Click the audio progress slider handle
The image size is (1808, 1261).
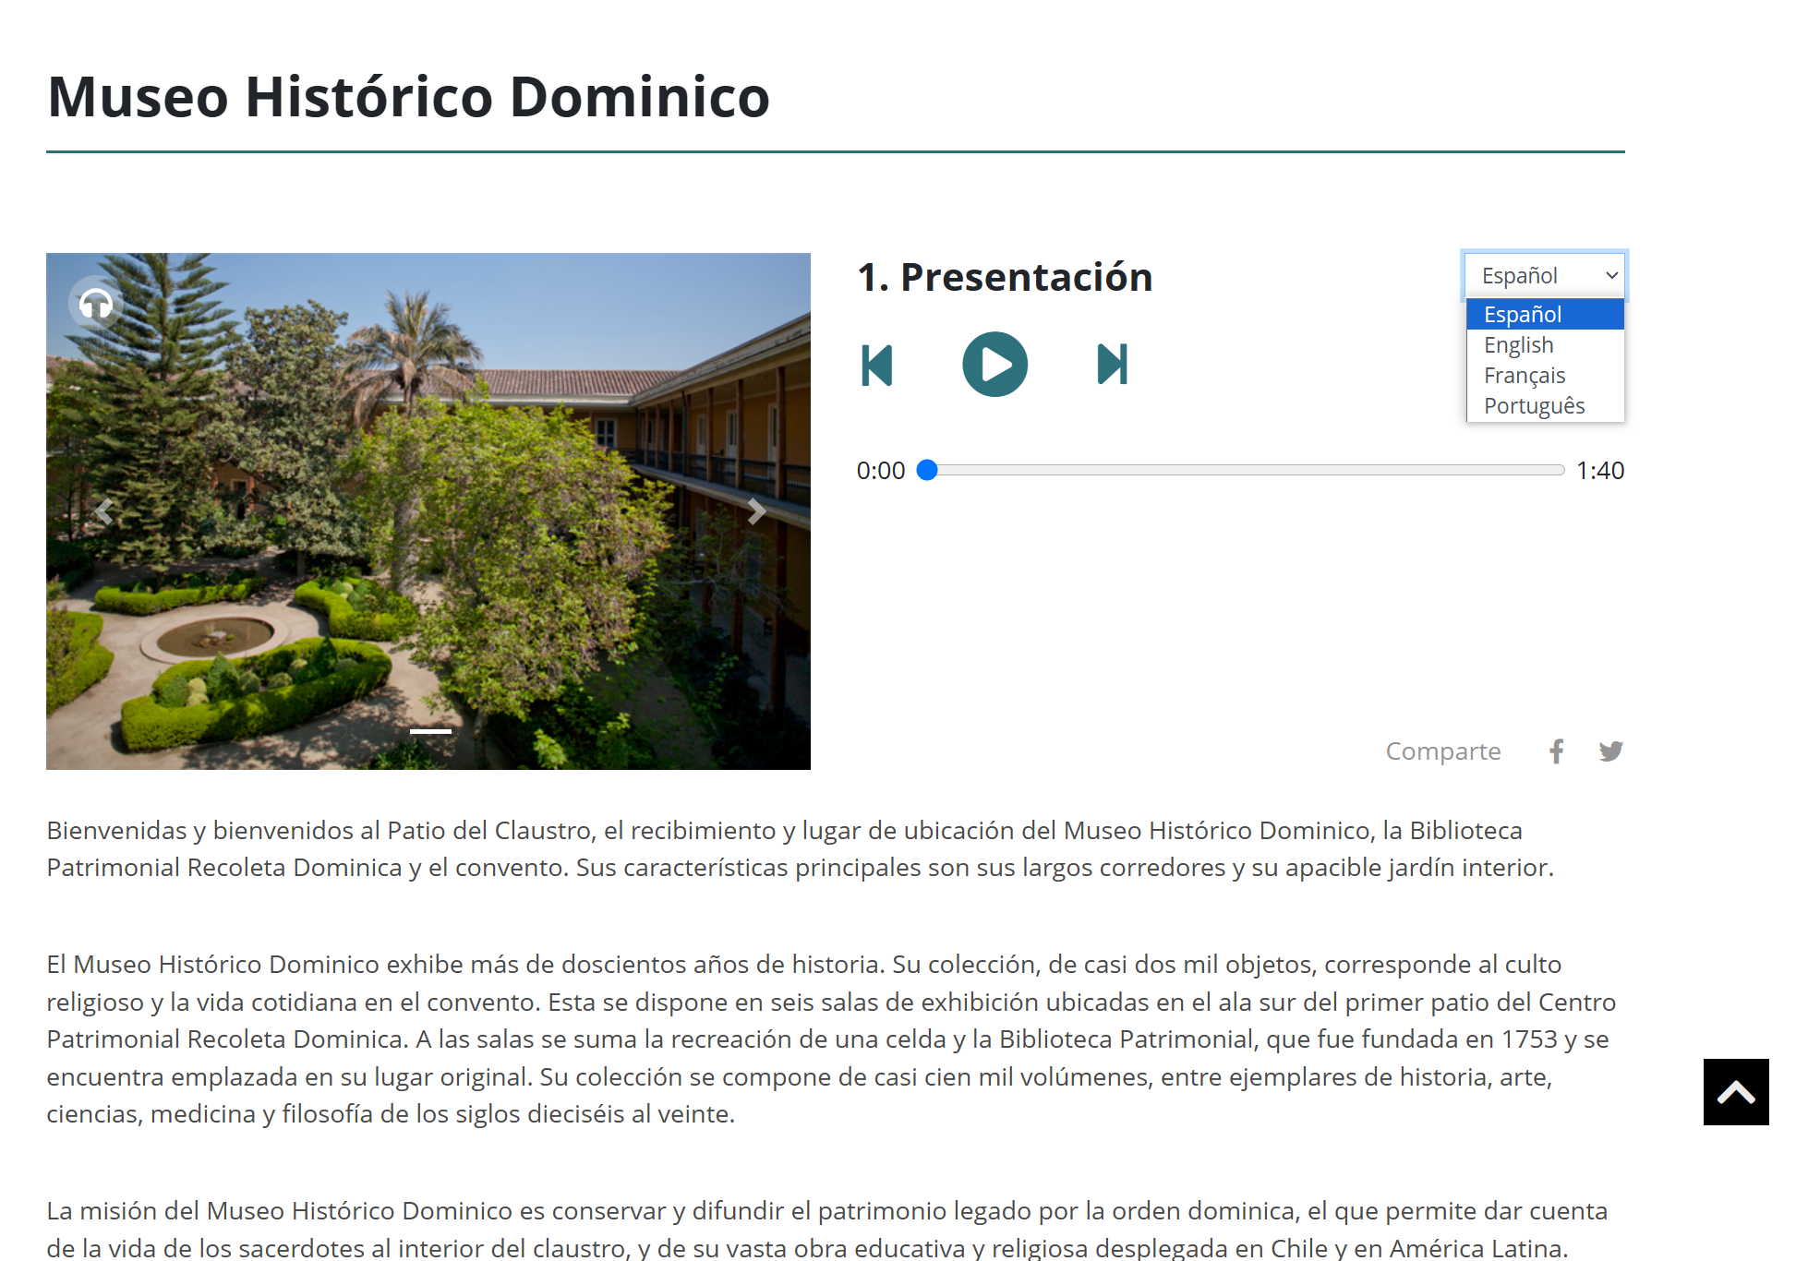pyautogui.click(x=927, y=471)
